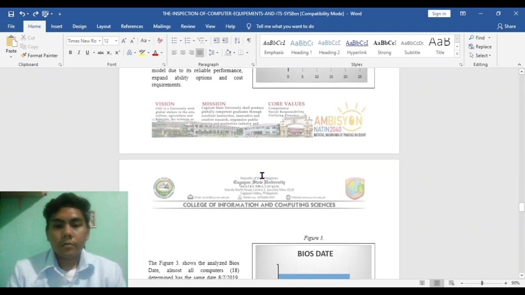Click the vertical scrollbar thumb
Viewport: 525px width, 295px height.
point(522,207)
